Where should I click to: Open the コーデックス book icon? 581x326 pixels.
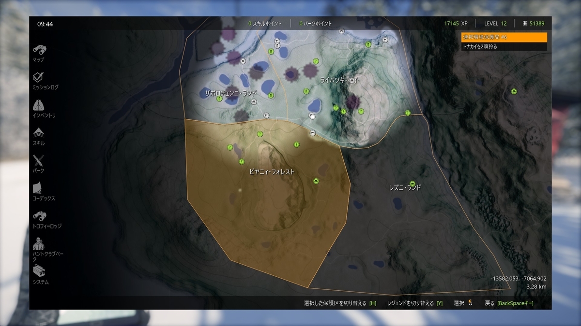pos(38,188)
